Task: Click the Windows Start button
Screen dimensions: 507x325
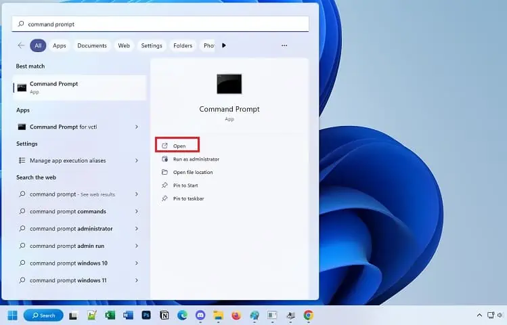Action: (13, 316)
